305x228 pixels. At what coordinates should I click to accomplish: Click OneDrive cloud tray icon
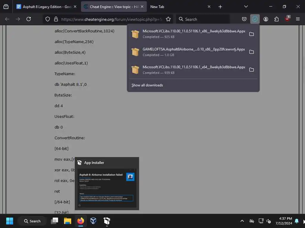pyautogui.click(x=252, y=221)
